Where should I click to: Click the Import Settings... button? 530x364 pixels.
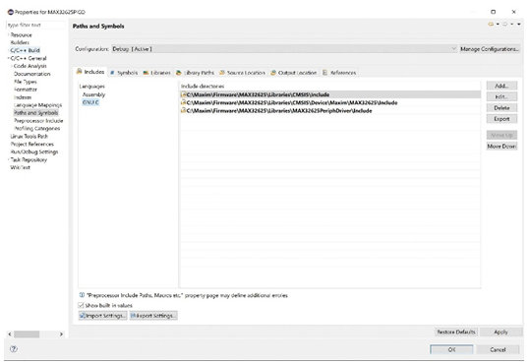click(102, 316)
